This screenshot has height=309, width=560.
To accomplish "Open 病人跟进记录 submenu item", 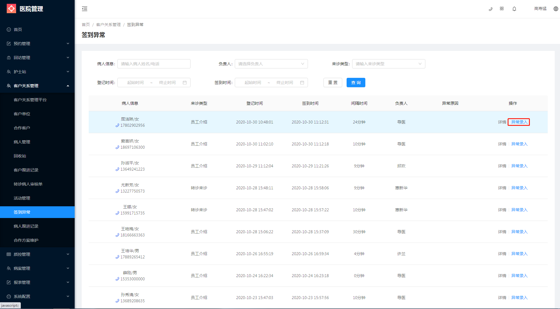I will [37, 226].
